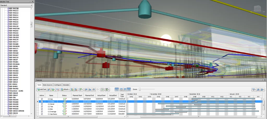Click the Add Comment speech bubble icon
The image size is (267, 119).
(x=102, y=89)
